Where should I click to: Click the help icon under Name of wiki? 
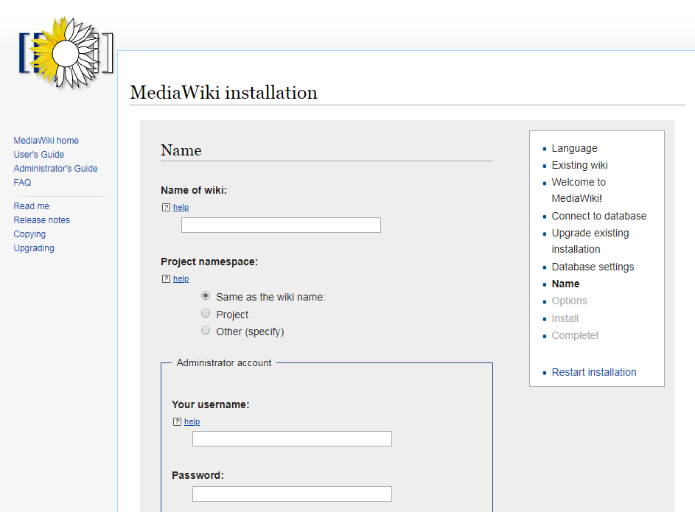click(x=166, y=207)
